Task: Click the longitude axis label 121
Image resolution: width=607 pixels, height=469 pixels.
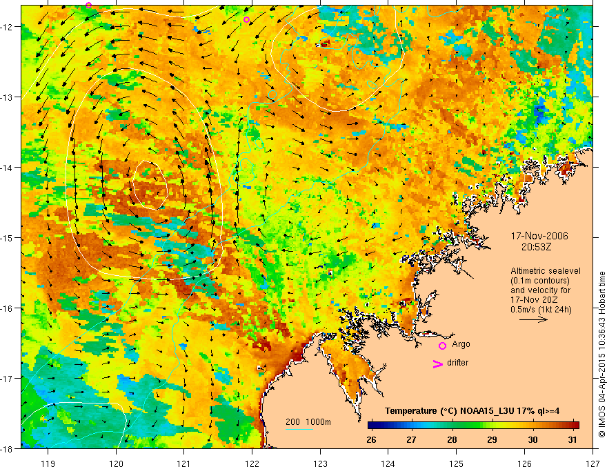Action: [x=183, y=463]
